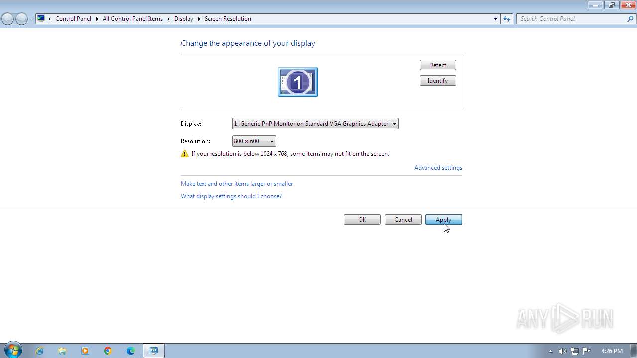Expand breadcrumb arrow after Display
The height and width of the screenshot is (358, 637).
[199, 19]
